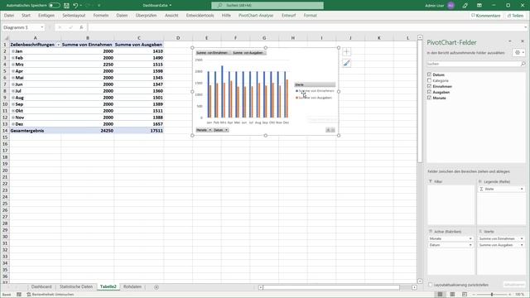Image resolution: width=530 pixels, height=298 pixels.
Task: Click the Aktualisieren button in field pane
Action: [514, 285]
